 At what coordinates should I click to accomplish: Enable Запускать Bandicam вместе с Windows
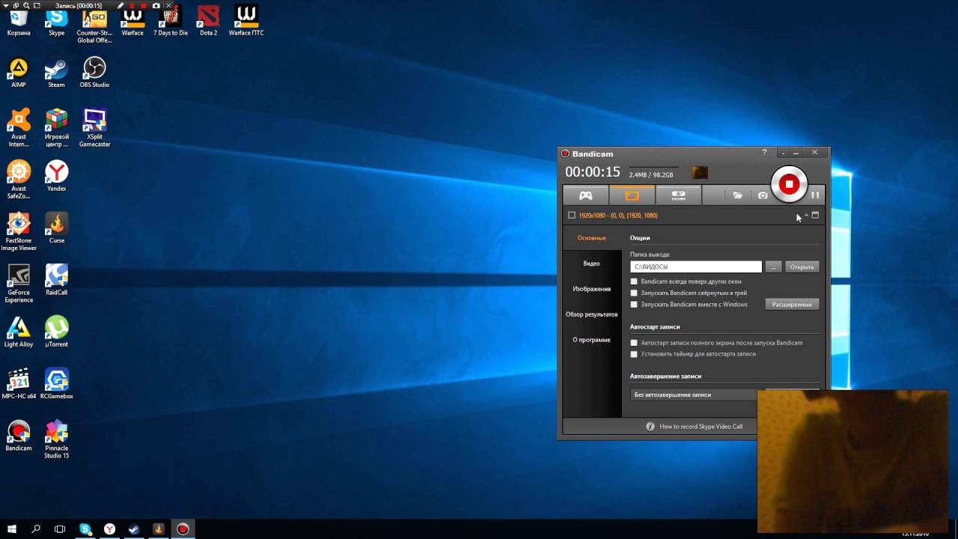pyautogui.click(x=634, y=305)
